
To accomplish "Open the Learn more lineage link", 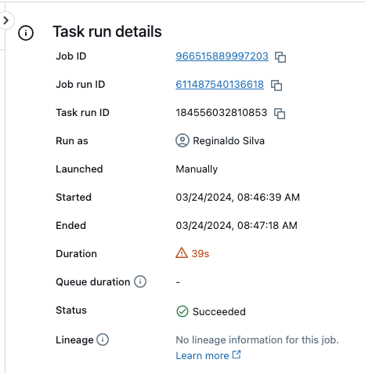I will pos(202,355).
